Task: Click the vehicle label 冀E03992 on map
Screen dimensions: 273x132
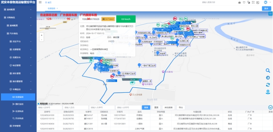Action: 112,81
